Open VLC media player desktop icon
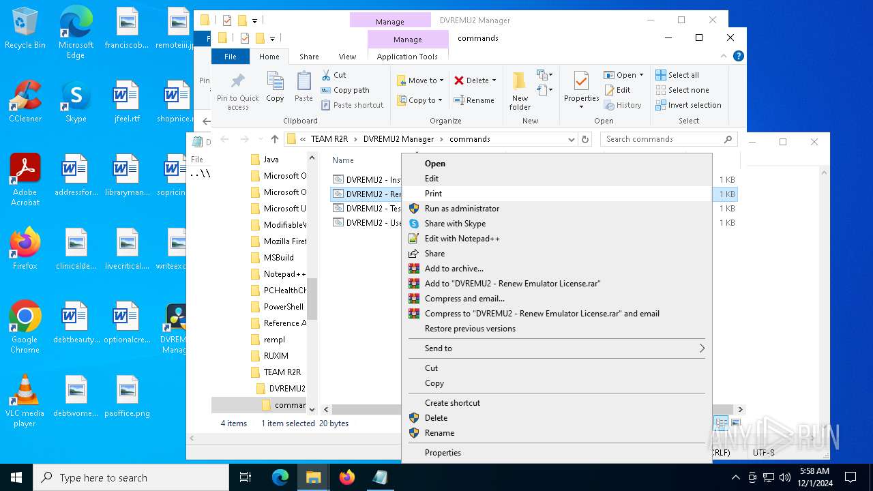The height and width of the screenshot is (491, 873). [x=25, y=401]
